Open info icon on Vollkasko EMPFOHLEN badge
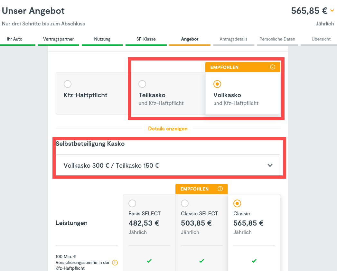This screenshot has width=337, height=271. [x=273, y=67]
